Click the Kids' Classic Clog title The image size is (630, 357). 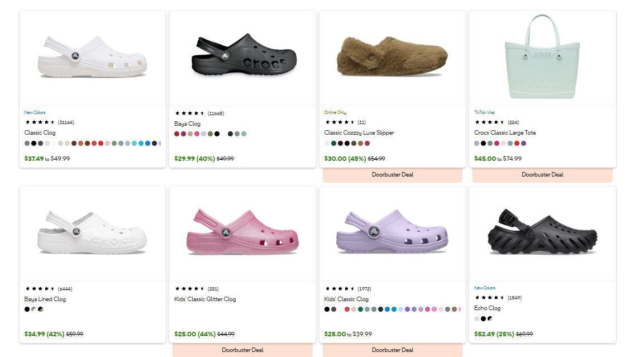tap(346, 299)
